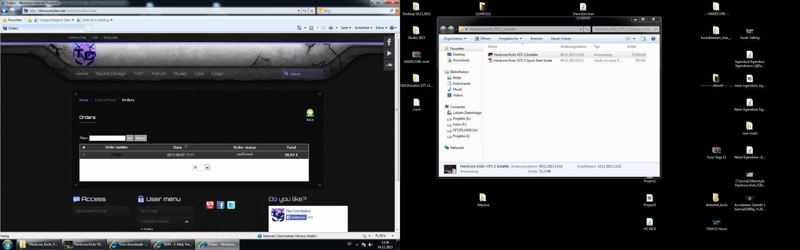
Task: Click the green BACK icon on Orders page
Action: (310, 113)
